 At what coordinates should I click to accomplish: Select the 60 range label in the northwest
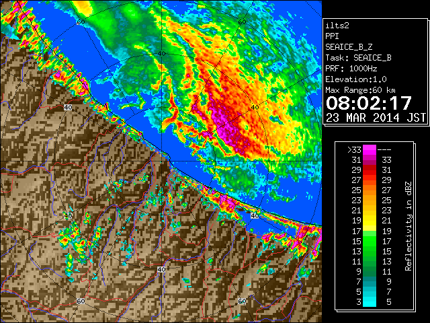click(x=81, y=22)
